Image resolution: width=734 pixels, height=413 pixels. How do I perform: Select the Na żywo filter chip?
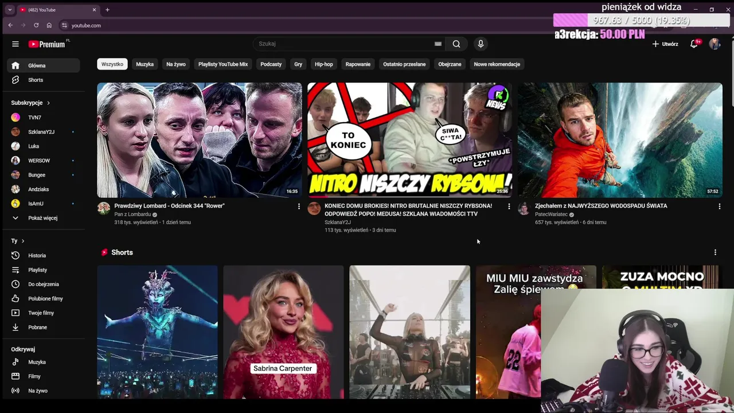tap(176, 64)
